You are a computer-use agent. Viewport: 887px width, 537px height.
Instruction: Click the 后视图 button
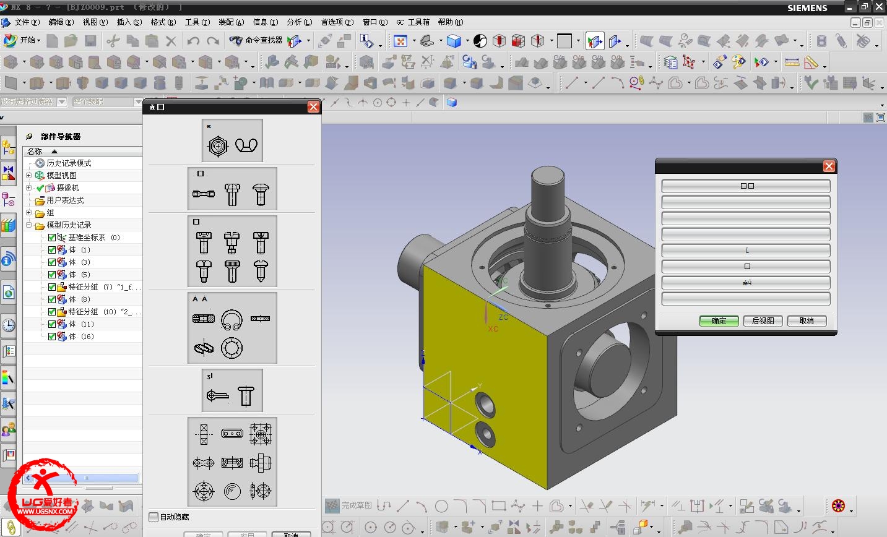coord(763,320)
